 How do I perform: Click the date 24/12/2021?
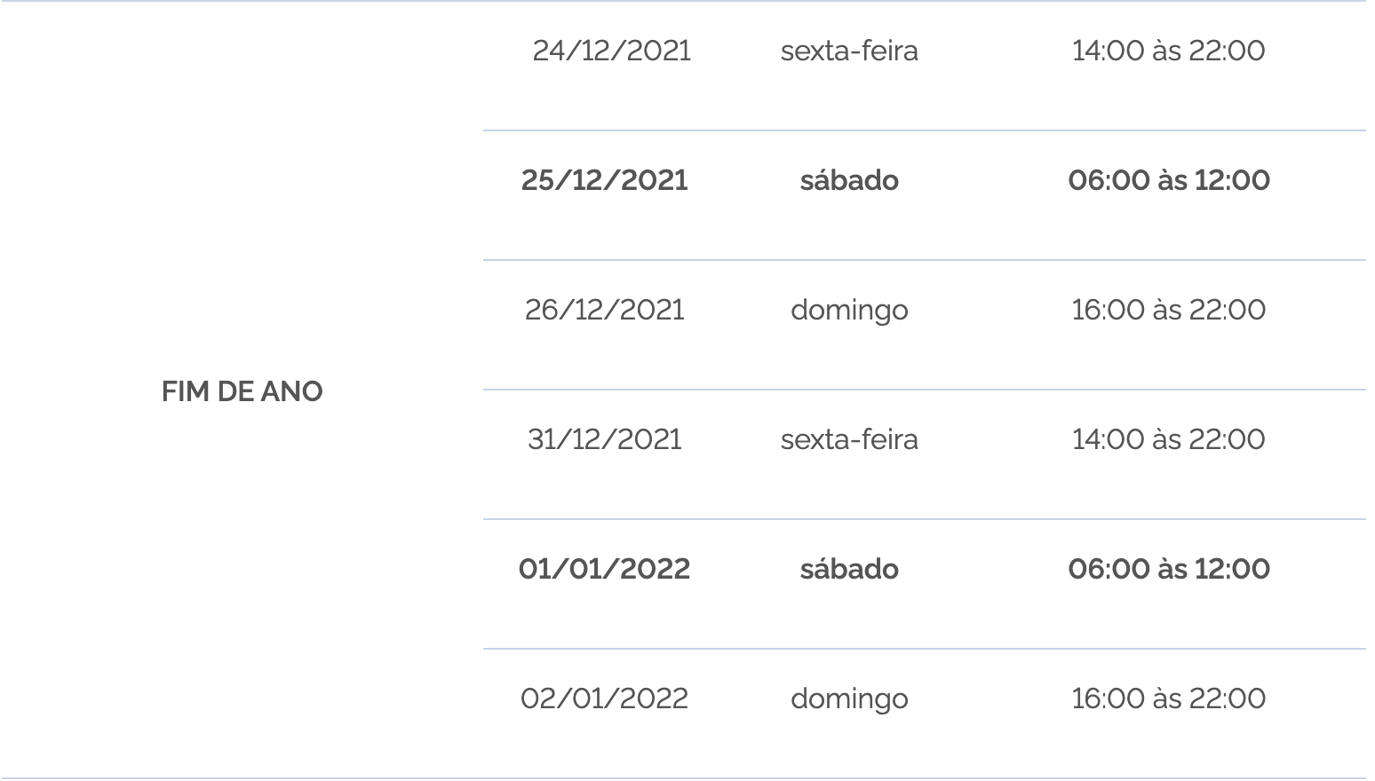pyautogui.click(x=611, y=51)
